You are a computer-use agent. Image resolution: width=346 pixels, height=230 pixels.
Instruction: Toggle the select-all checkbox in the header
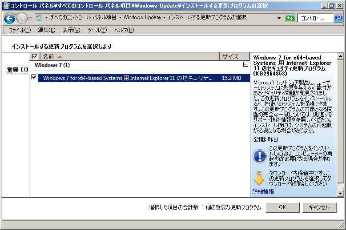pos(35,57)
